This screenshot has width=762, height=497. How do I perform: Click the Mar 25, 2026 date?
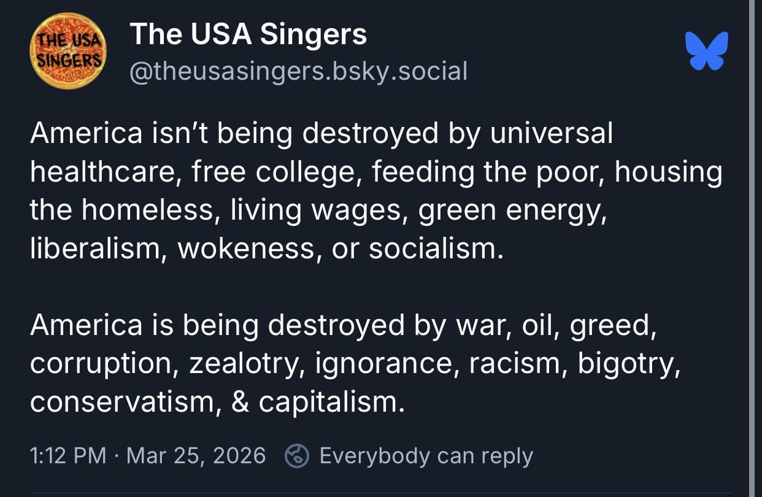(196, 456)
